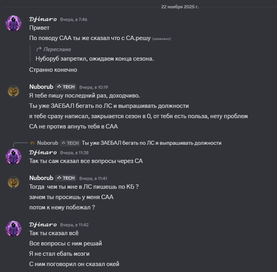Click the Nuborub username on the 10:19 message
This screenshot has width=277, height=272.
41,87
